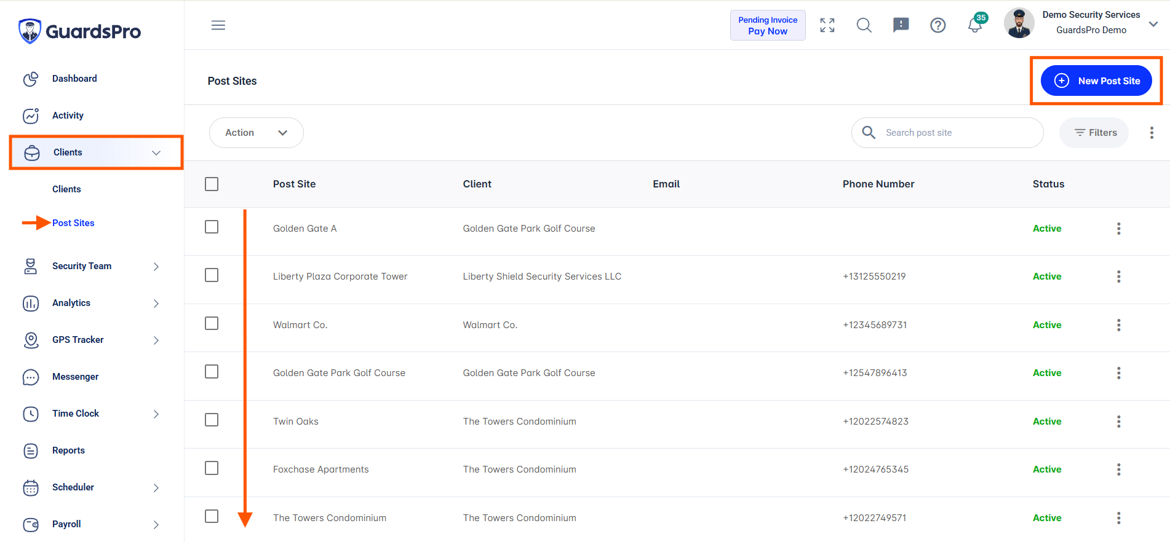Screen dimensions: 1170x542
Task: Open the help question mark icon
Action: [x=938, y=25]
